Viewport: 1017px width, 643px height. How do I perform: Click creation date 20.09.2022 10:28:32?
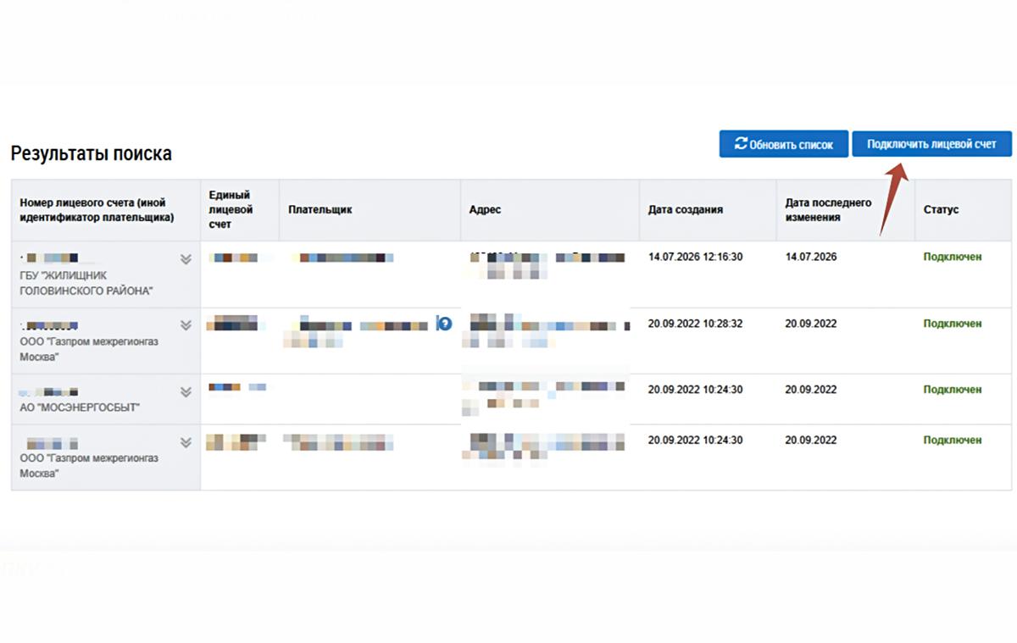click(695, 324)
